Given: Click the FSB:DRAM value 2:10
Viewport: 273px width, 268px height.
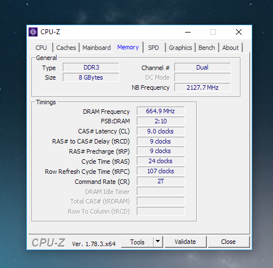Looking at the screenshot, I should point(161,121).
